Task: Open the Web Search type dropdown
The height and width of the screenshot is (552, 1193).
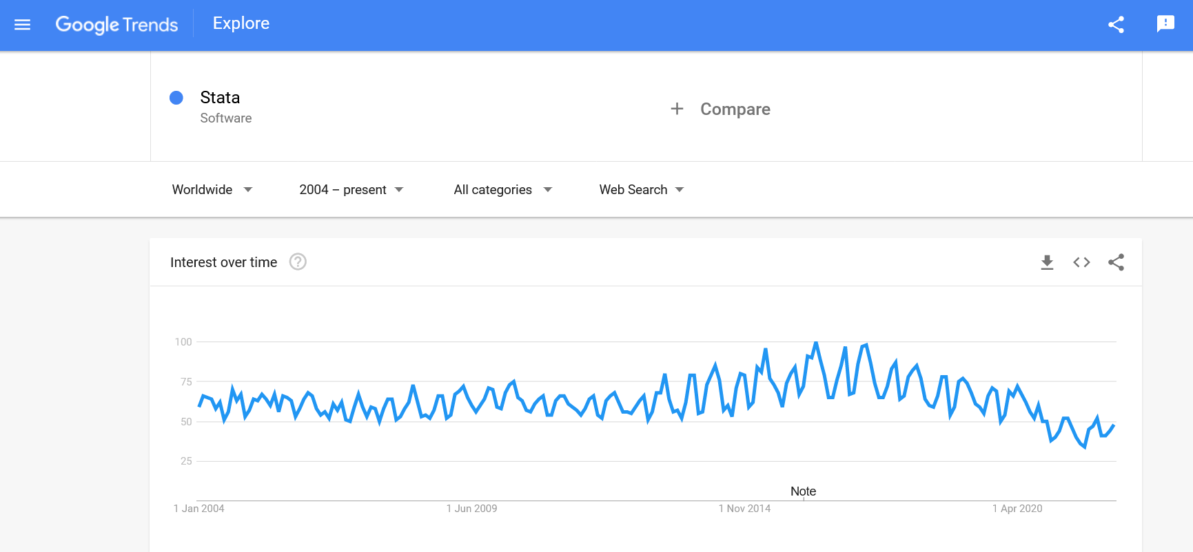Action: click(x=641, y=189)
